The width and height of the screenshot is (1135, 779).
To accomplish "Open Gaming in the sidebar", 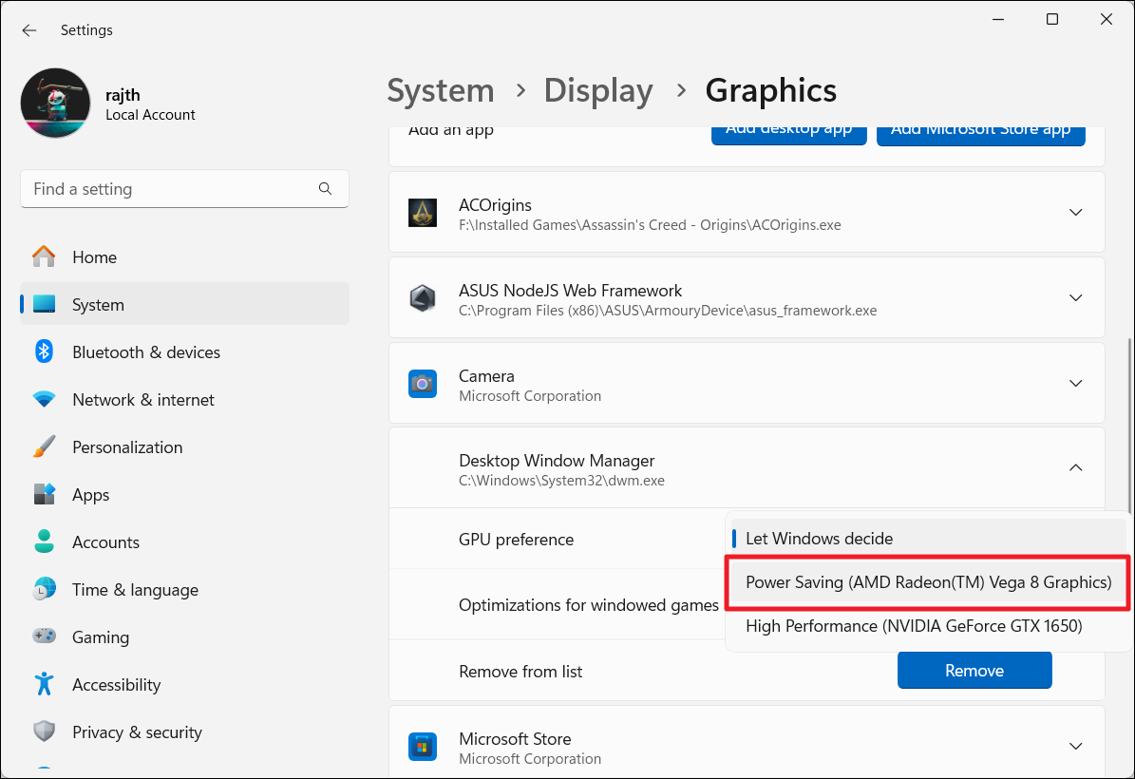I will click(x=100, y=637).
